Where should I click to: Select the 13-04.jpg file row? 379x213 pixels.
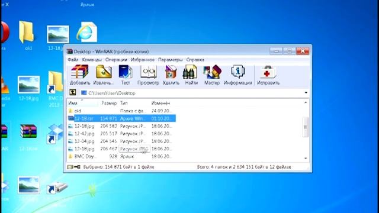pos(121,141)
